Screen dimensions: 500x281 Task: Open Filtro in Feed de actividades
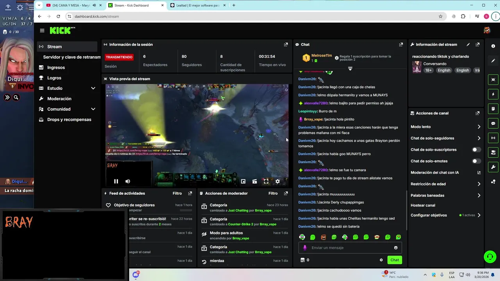pyautogui.click(x=177, y=193)
